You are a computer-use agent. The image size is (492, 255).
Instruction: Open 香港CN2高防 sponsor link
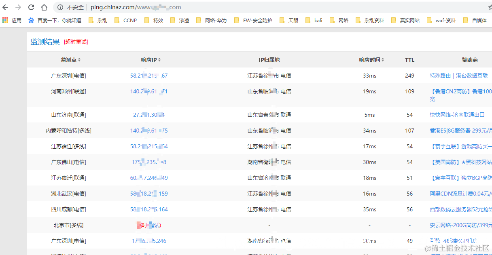(x=461, y=95)
